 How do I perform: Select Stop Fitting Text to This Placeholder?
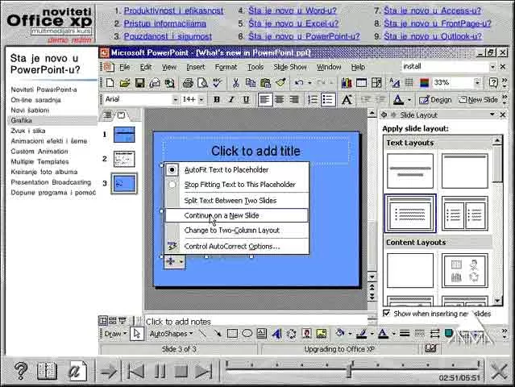coord(236,185)
